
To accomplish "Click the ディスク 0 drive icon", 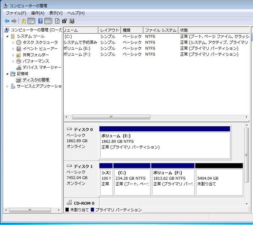I will pyautogui.click(x=70, y=129).
